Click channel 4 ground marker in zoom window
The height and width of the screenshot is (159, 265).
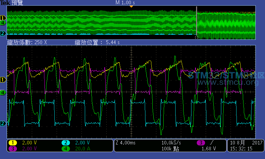3,92
